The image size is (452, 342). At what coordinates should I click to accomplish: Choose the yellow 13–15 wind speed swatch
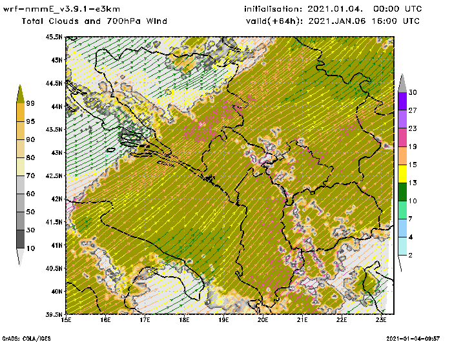[x=402, y=174]
